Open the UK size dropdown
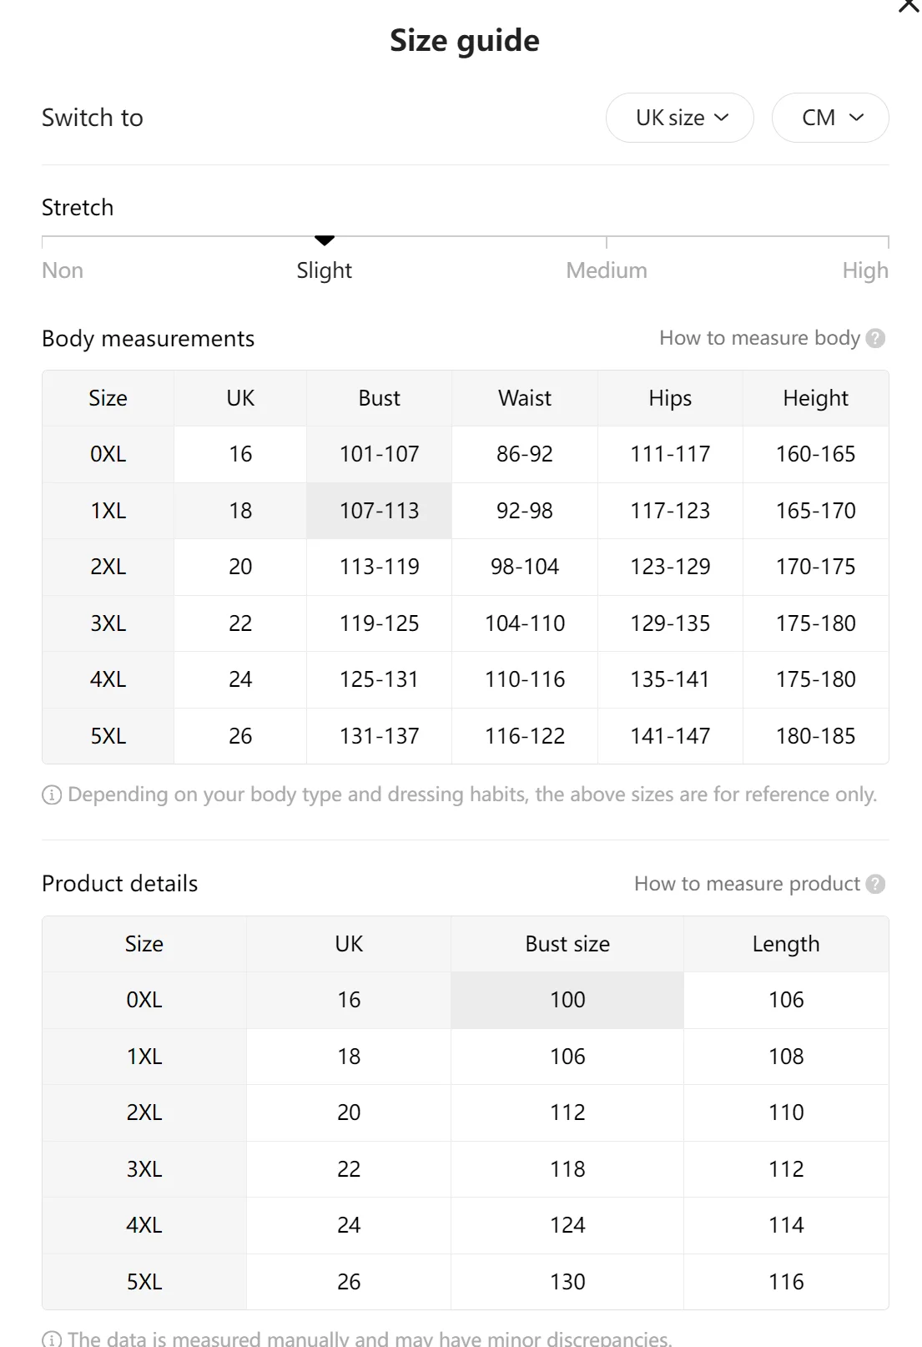This screenshot has height=1347, width=922. tap(680, 118)
